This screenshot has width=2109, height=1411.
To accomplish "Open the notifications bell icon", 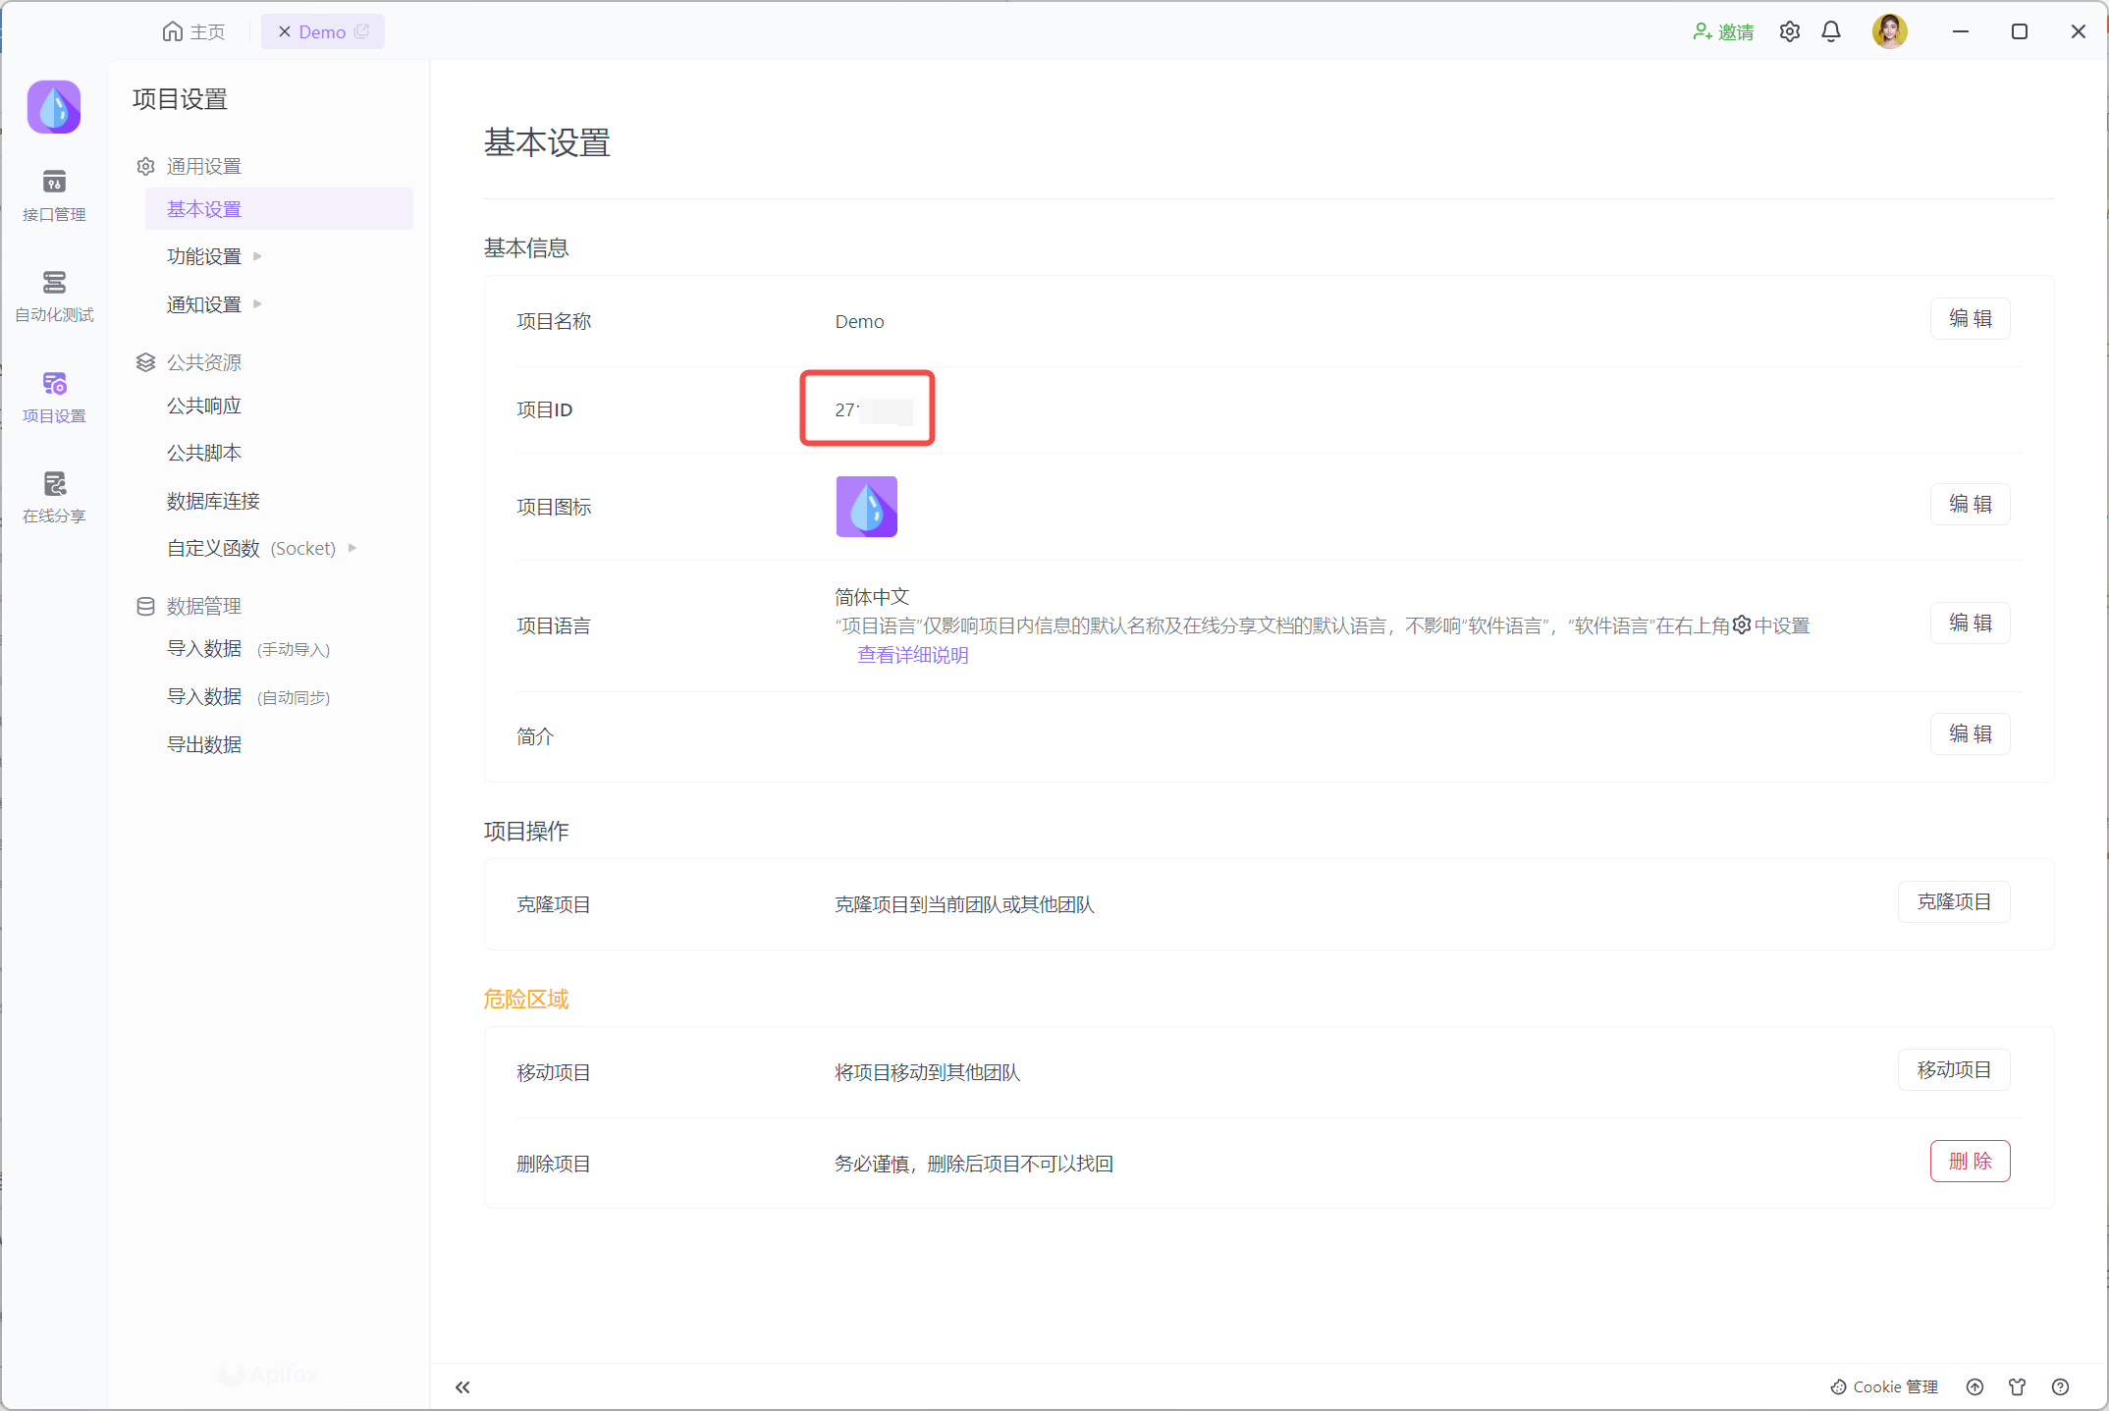I will [1831, 31].
